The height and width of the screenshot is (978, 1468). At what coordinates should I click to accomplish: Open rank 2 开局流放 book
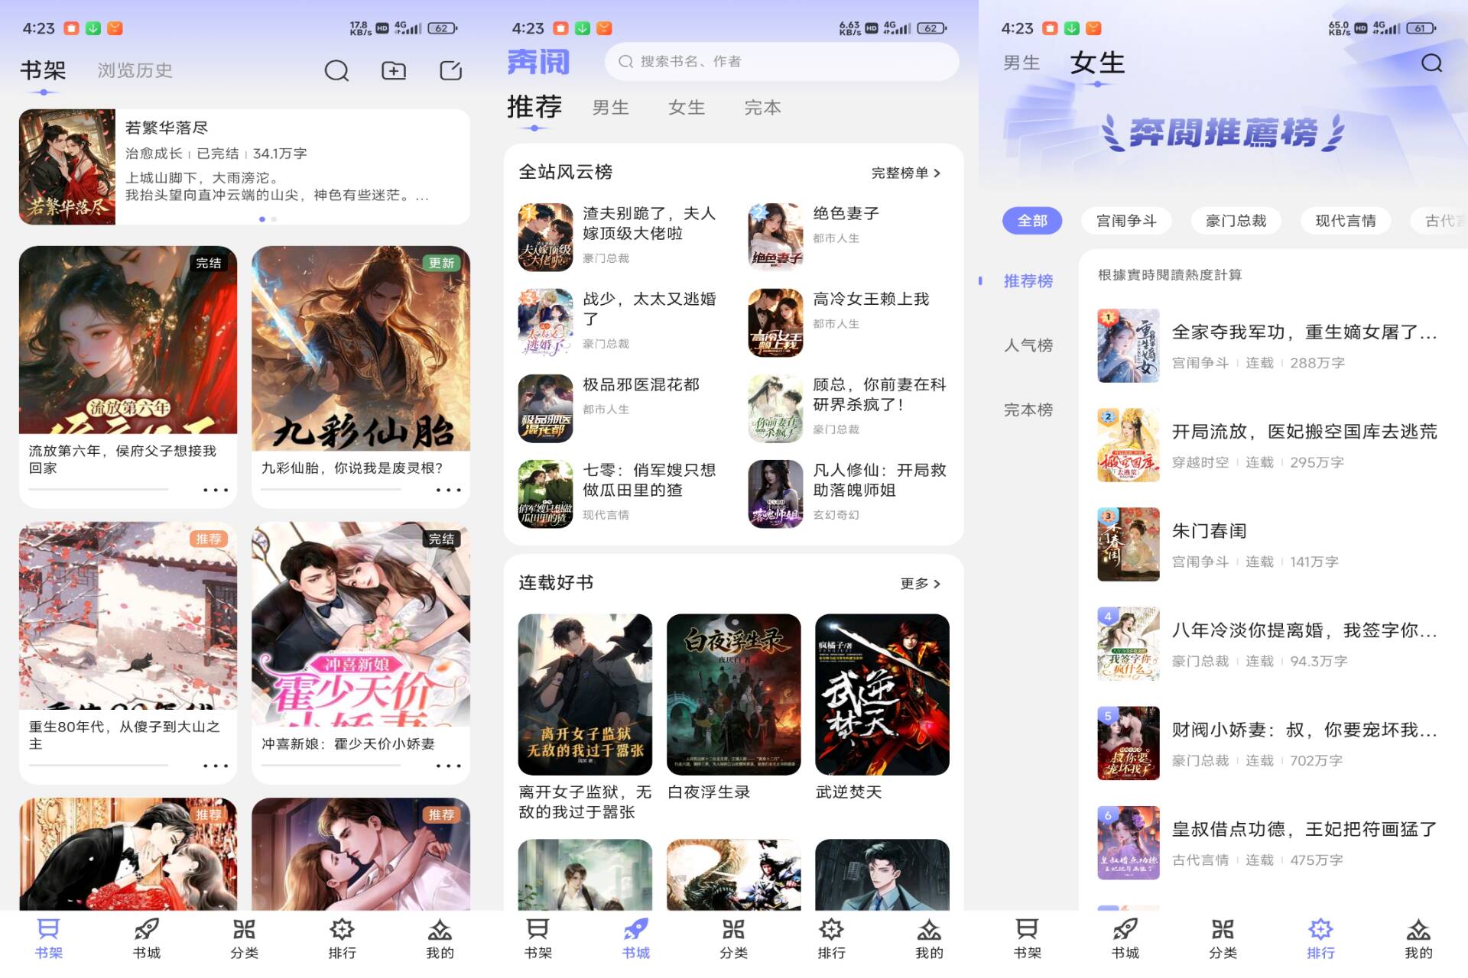click(x=1269, y=445)
